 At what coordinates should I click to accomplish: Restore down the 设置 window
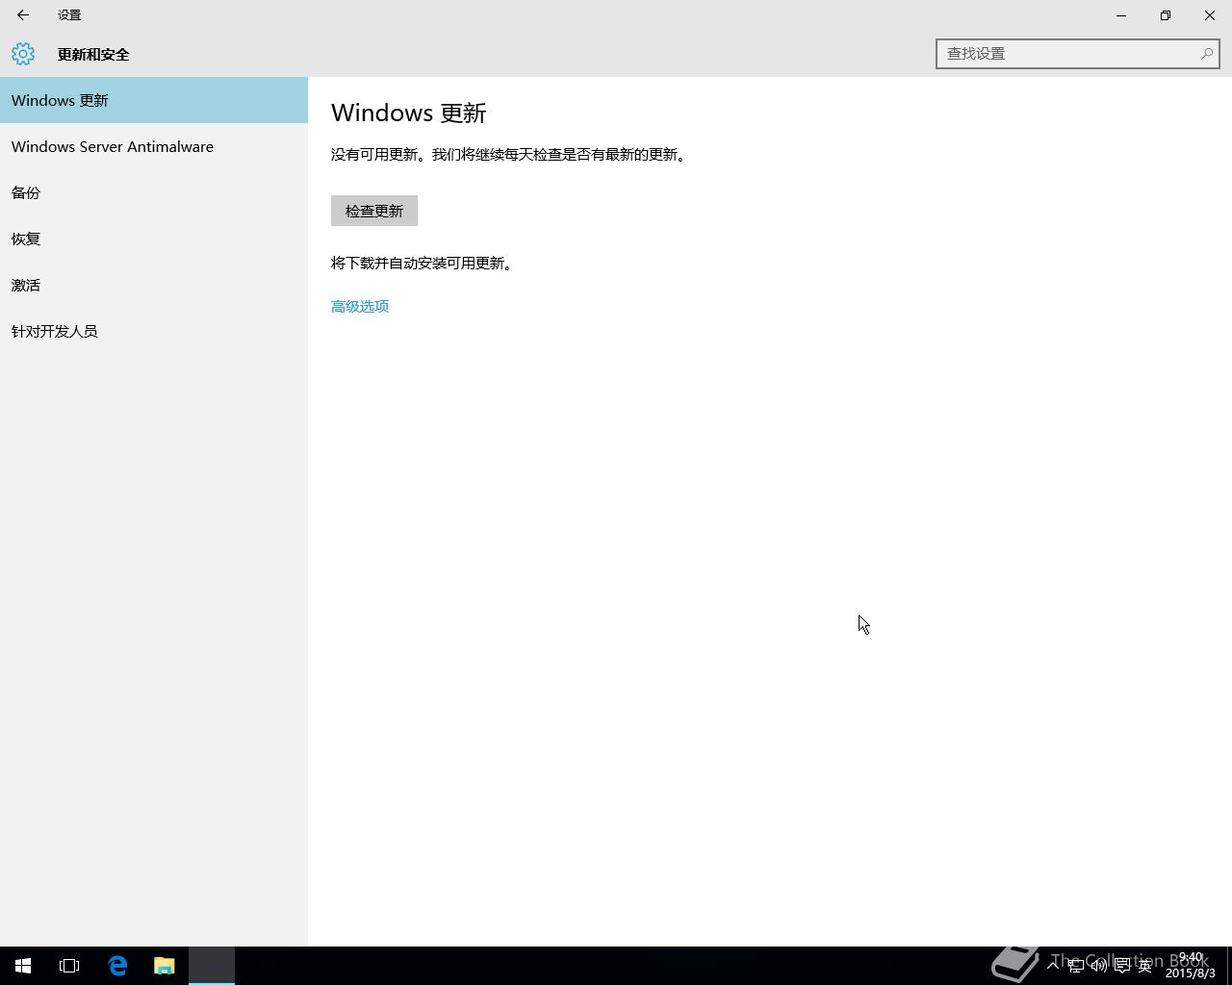point(1166,15)
